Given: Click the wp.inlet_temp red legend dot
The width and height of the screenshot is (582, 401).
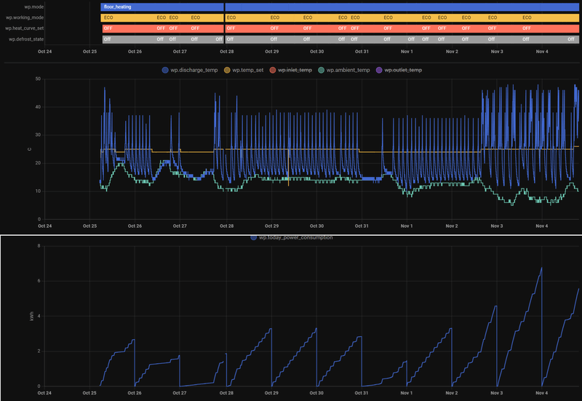Looking at the screenshot, I should [x=272, y=70].
